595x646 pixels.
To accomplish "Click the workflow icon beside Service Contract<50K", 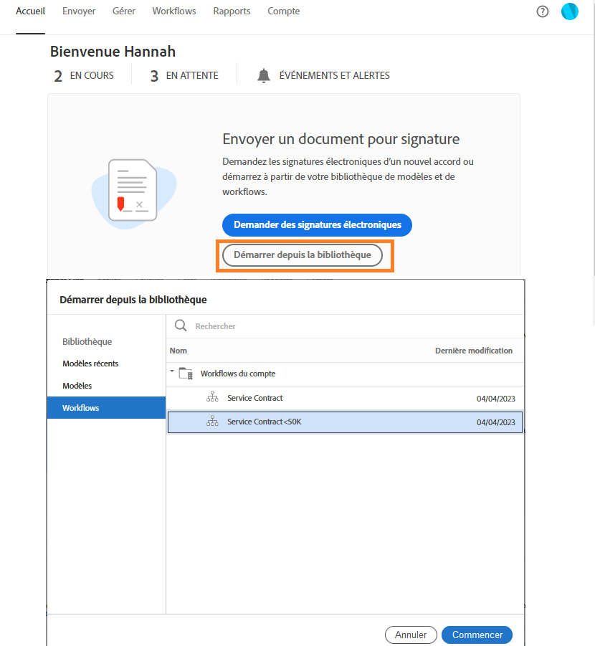I will click(x=212, y=421).
